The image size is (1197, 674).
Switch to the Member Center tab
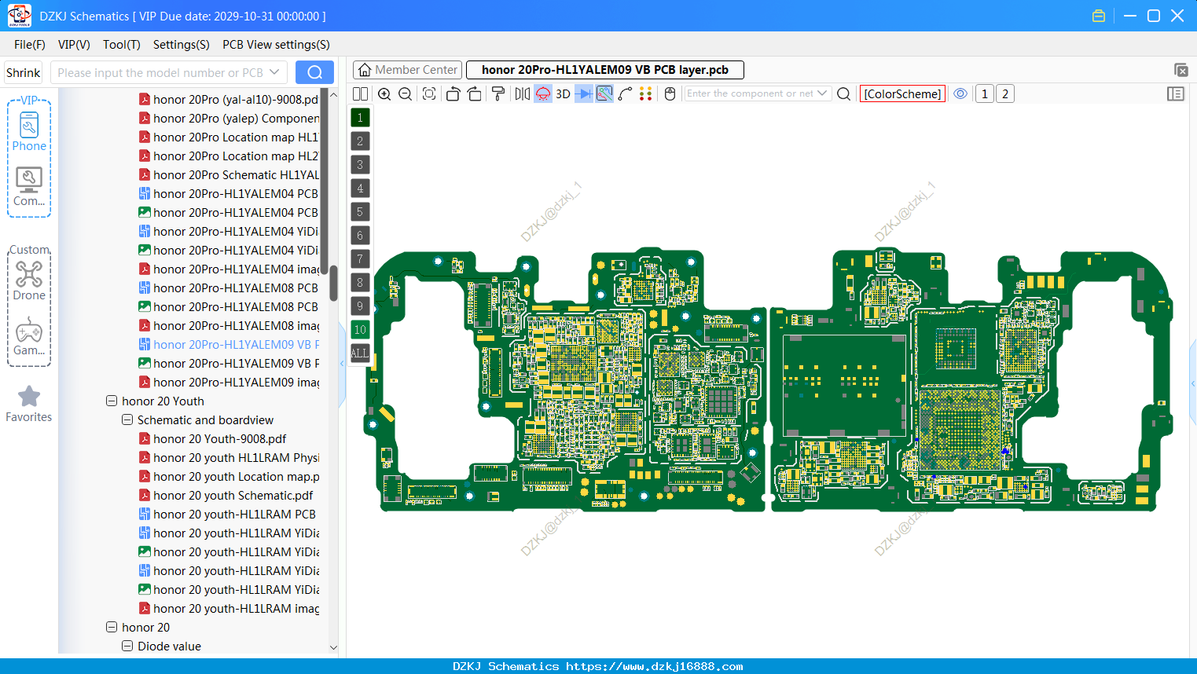coord(407,70)
